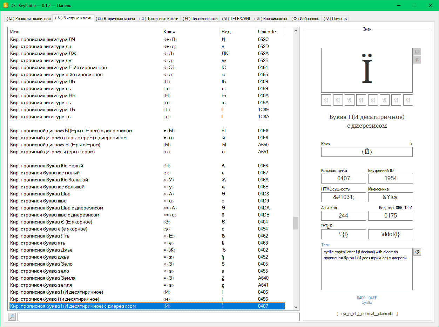Click the large Ї glyph preview

pyautogui.click(x=367, y=70)
